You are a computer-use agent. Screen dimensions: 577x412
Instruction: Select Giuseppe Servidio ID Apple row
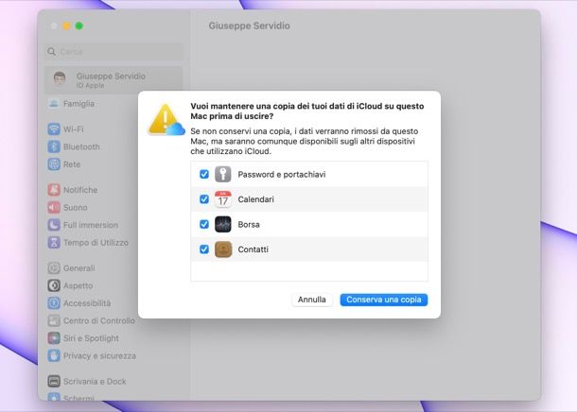114,79
